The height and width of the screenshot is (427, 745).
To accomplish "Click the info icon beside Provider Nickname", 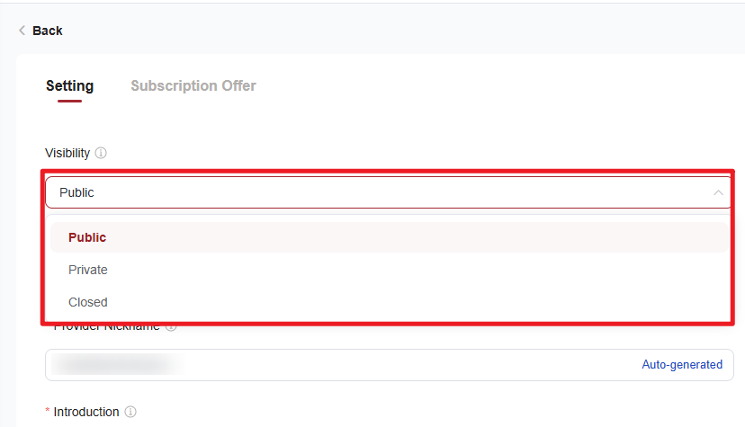I will (171, 328).
